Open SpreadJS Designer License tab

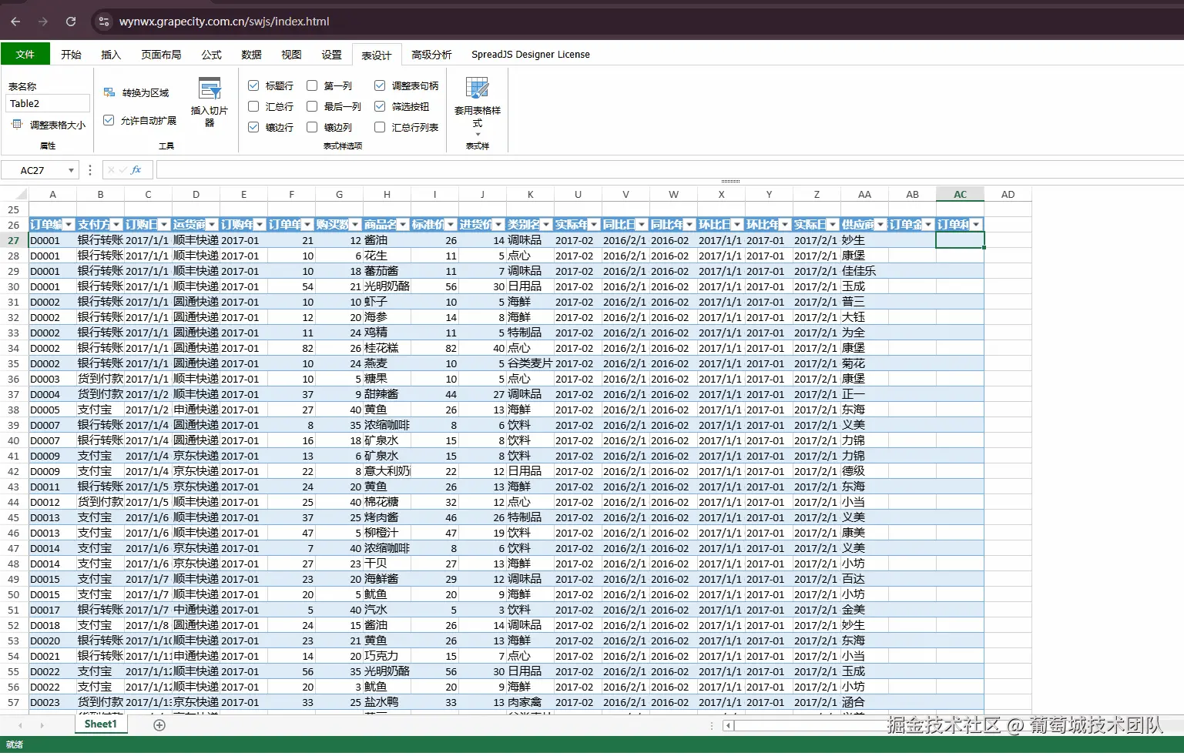[x=531, y=54]
